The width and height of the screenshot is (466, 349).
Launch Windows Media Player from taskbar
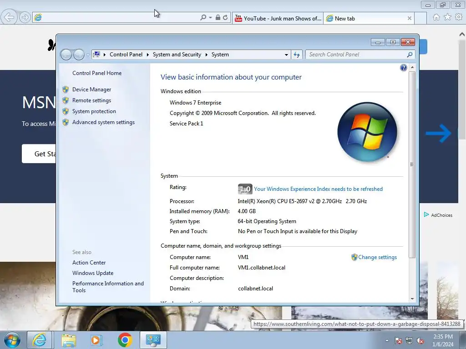96,340
